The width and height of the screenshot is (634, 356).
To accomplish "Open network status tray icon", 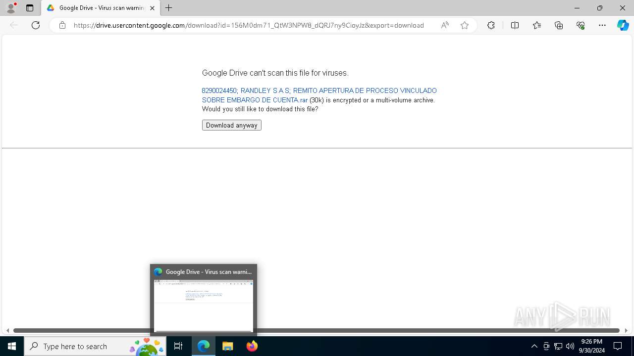I will (x=558, y=346).
